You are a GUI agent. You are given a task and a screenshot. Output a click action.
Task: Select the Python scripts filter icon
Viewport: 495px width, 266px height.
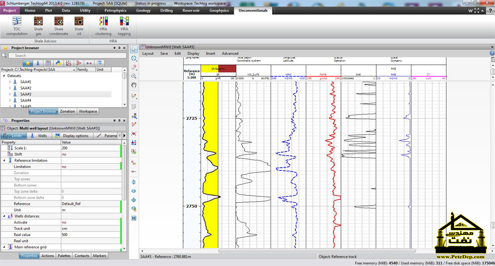(58, 63)
